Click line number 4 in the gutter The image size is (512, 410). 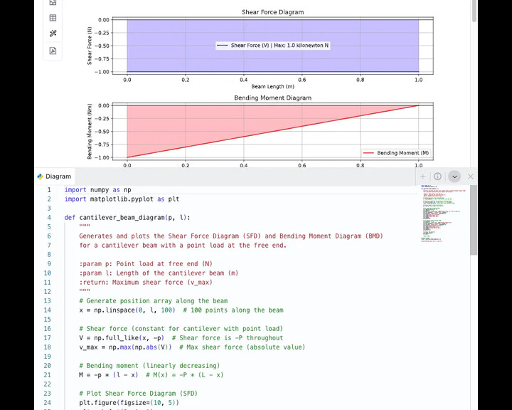[x=49, y=218]
